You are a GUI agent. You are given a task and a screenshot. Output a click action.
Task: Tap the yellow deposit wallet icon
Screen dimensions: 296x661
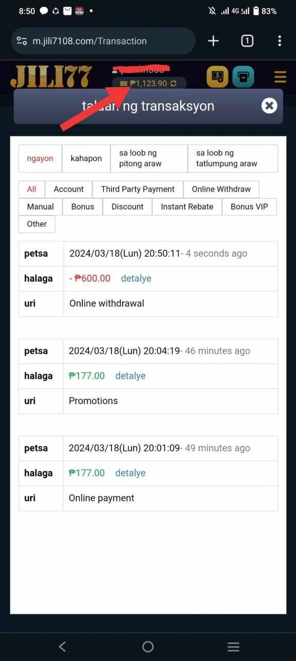217,77
